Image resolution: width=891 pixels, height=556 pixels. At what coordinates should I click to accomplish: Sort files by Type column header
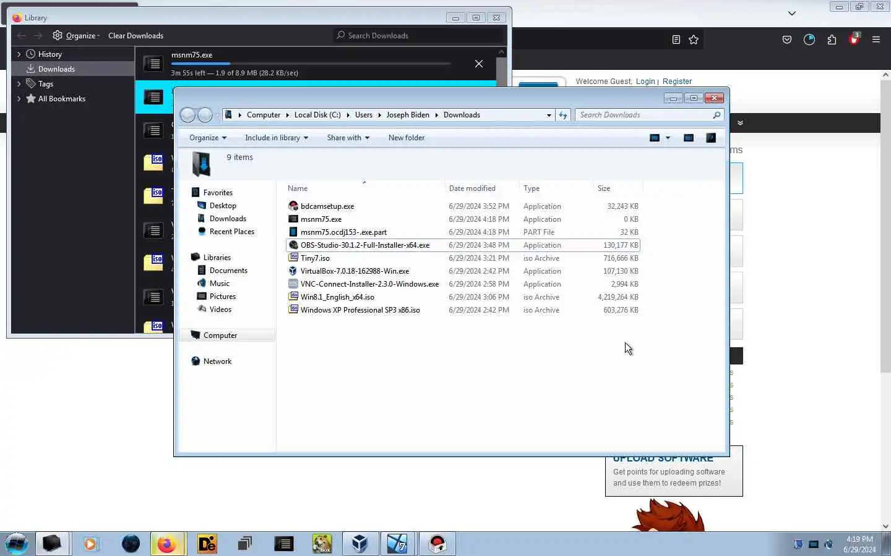point(556,188)
